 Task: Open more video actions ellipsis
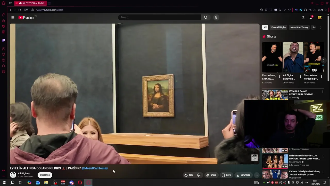click(257, 175)
